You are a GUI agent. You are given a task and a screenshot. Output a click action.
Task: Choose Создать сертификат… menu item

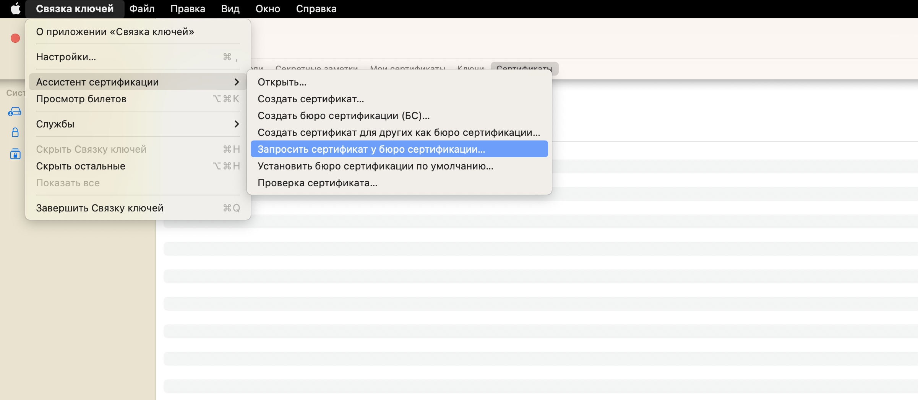tap(311, 99)
